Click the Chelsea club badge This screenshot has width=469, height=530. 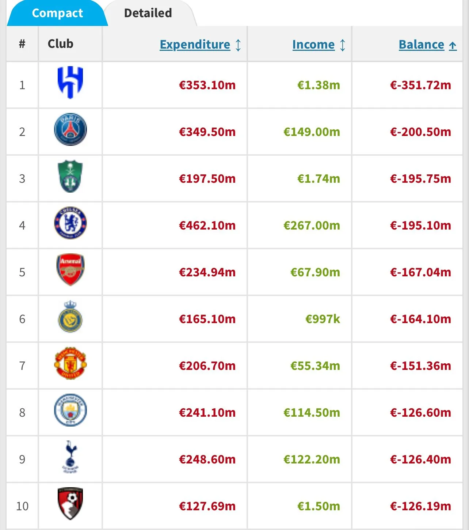tap(70, 223)
